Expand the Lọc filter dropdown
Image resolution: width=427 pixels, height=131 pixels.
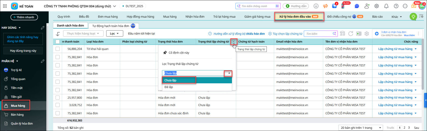[x=115, y=34]
